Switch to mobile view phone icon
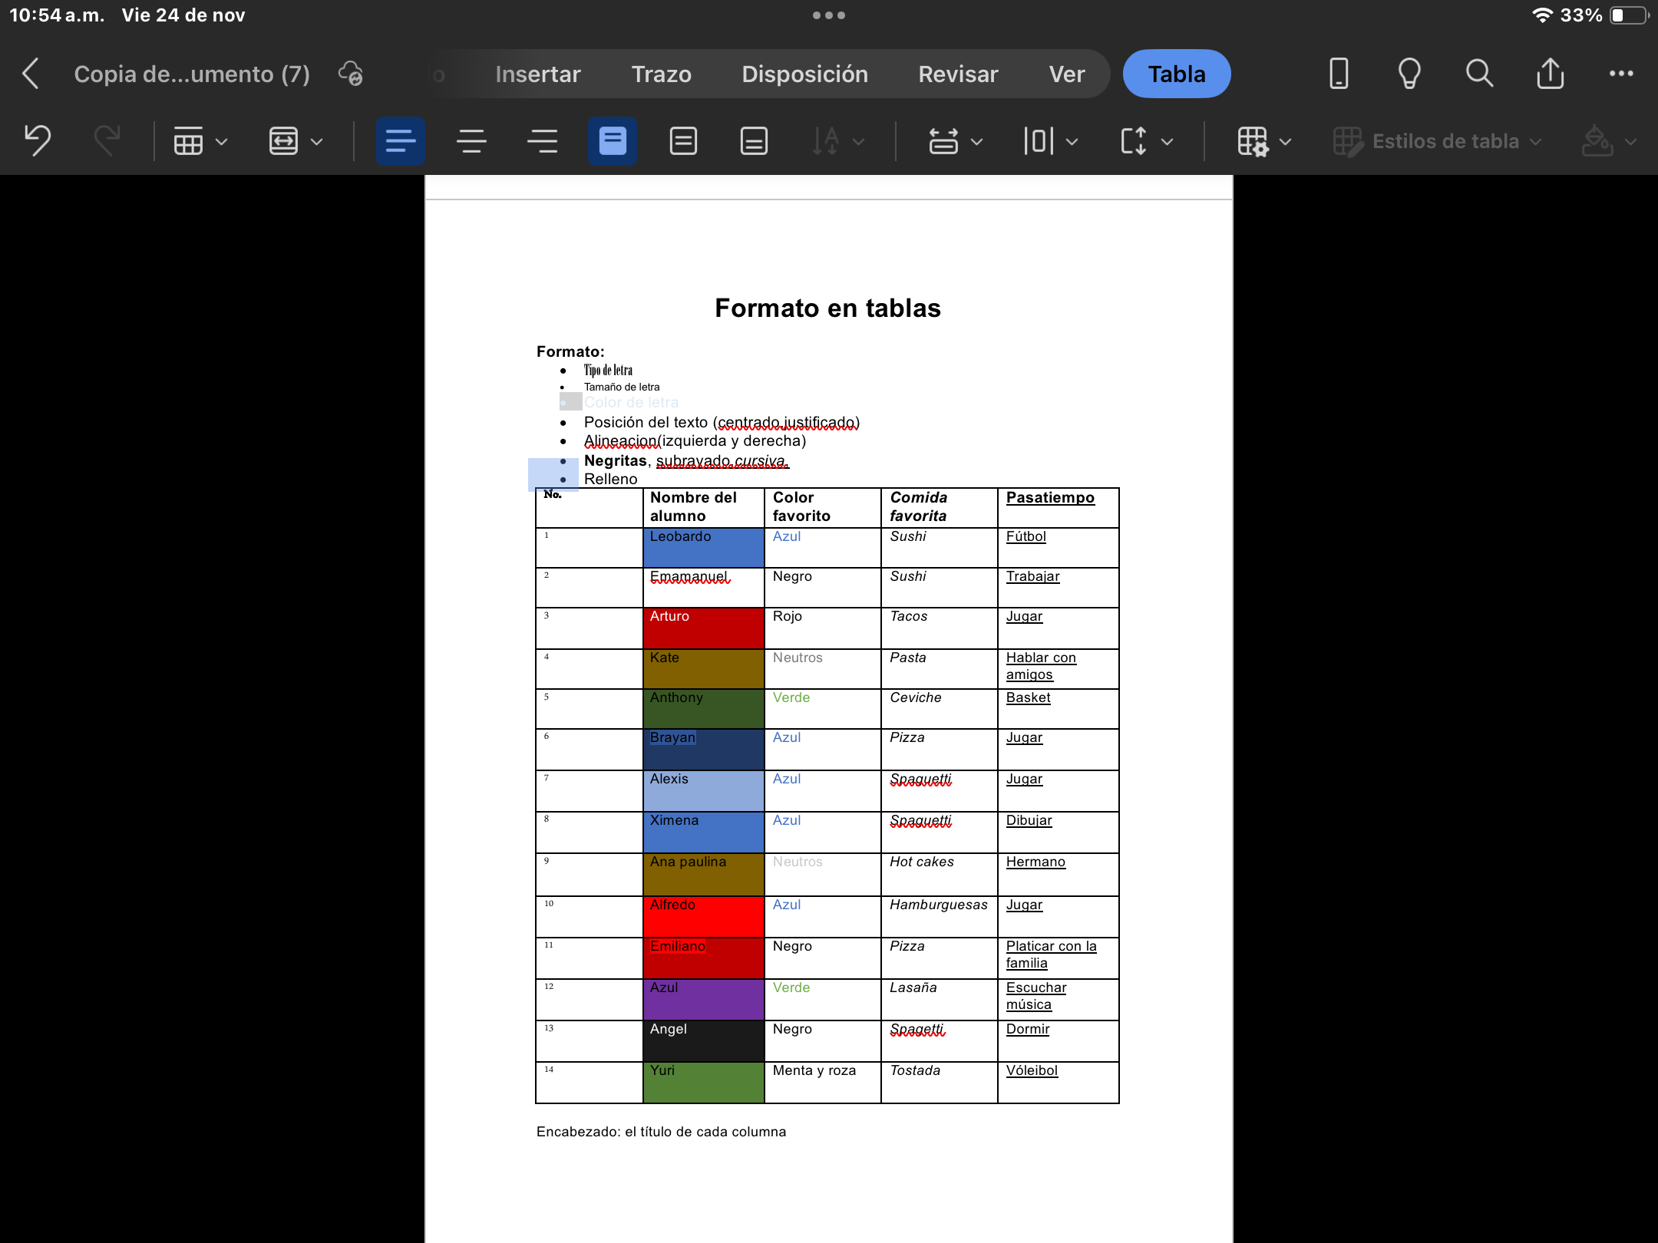Image resolution: width=1658 pixels, height=1243 pixels. pyautogui.click(x=1339, y=74)
